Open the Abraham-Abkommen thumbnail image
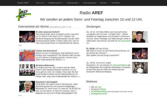 [x=27, y=70]
